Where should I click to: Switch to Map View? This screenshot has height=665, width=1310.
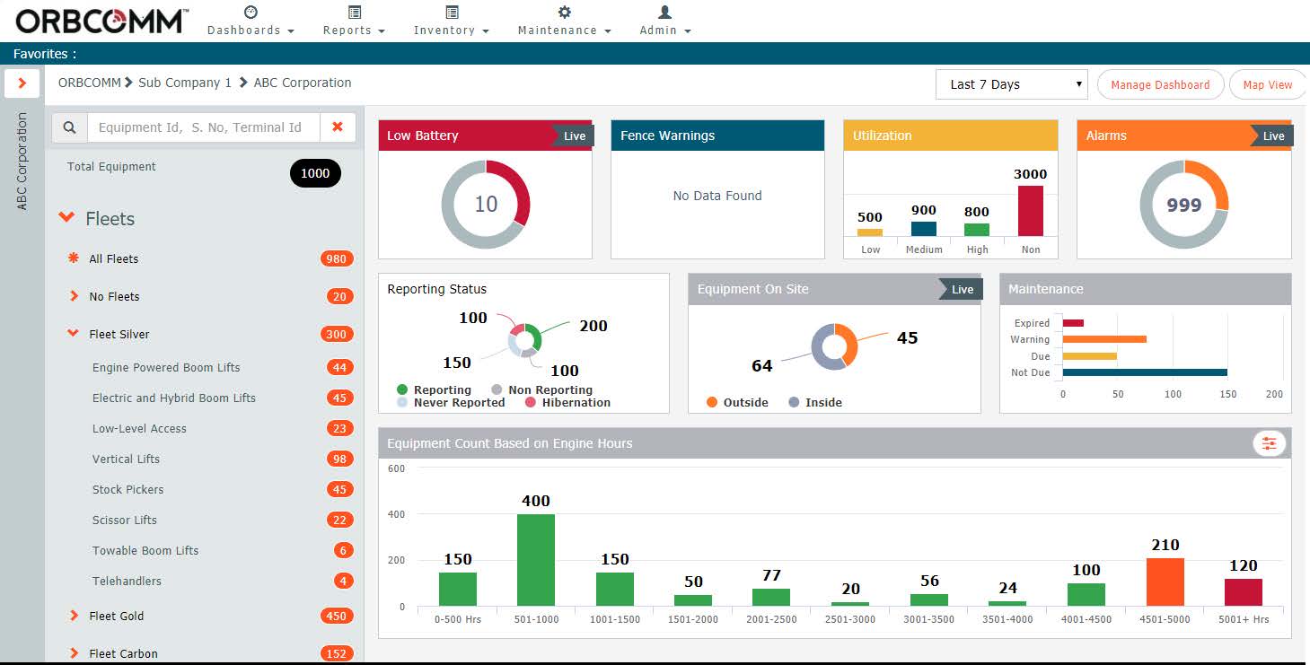1267,84
